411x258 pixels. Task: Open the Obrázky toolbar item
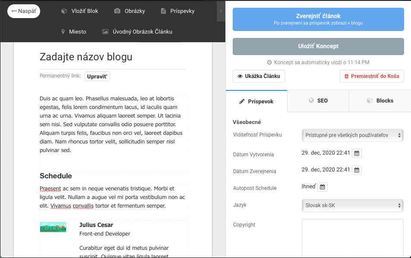[130, 11]
